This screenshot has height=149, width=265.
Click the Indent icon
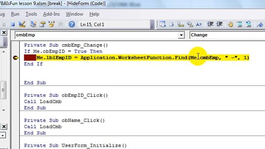[x=210, y=24]
